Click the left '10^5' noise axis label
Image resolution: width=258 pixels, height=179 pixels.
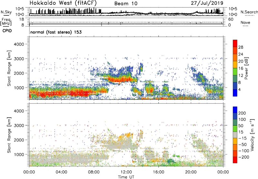[x=20, y=9]
